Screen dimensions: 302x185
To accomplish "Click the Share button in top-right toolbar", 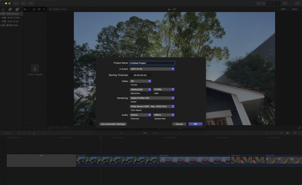I will click(297, 3).
